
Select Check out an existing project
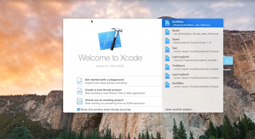click(x=119, y=102)
